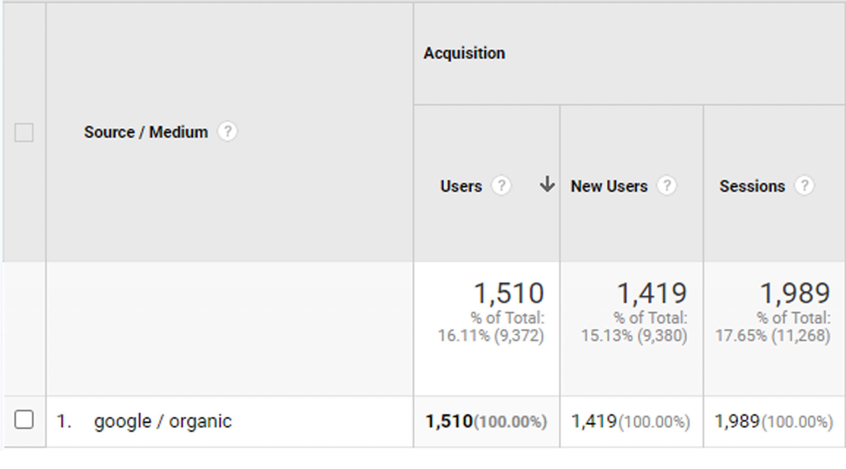Click row number 1 in table
This screenshot has width=846, height=469.
(x=64, y=421)
